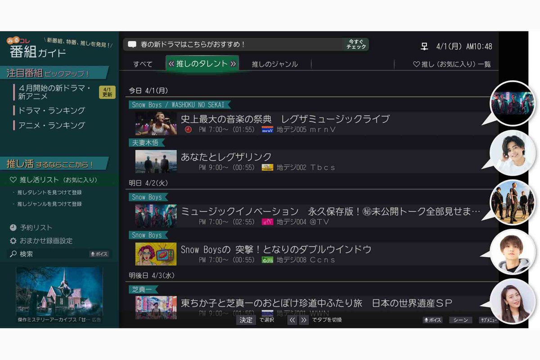This screenshot has height=360, width=540.
Task: Select the 推しのタレント tab
Action: click(202, 63)
